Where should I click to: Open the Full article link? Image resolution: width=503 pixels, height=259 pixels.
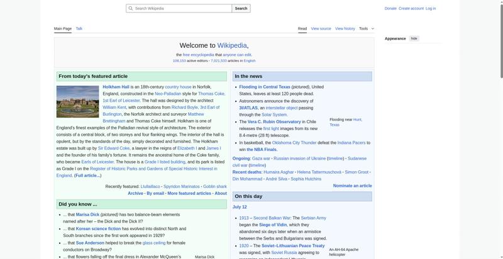coord(87,175)
